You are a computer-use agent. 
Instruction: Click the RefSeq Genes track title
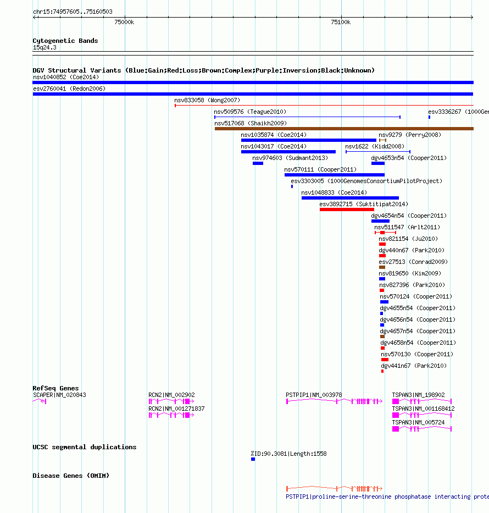[55, 388]
